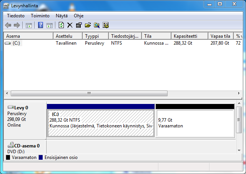The image size is (246, 174).
Task: Click the Forward arrow toolbar icon
Action: coord(17,25)
